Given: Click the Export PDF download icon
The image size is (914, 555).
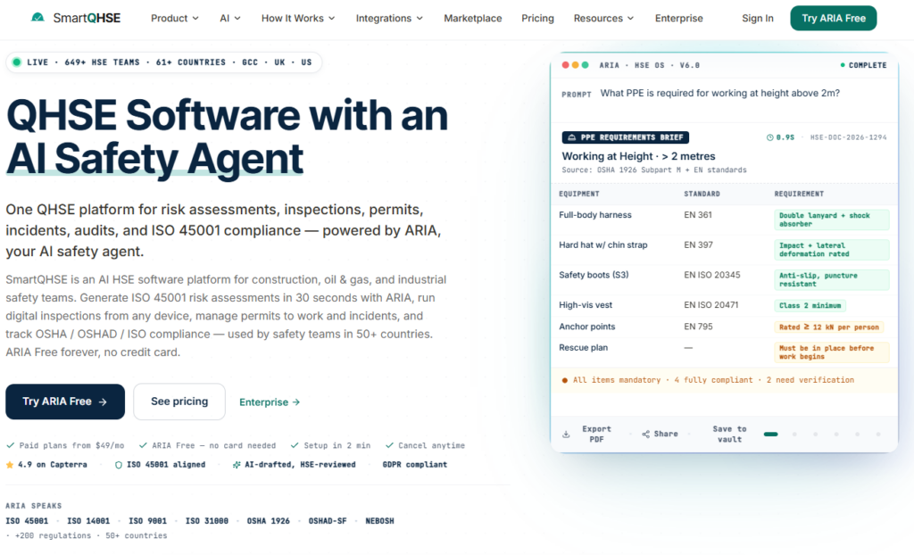Looking at the screenshot, I should 566,435.
